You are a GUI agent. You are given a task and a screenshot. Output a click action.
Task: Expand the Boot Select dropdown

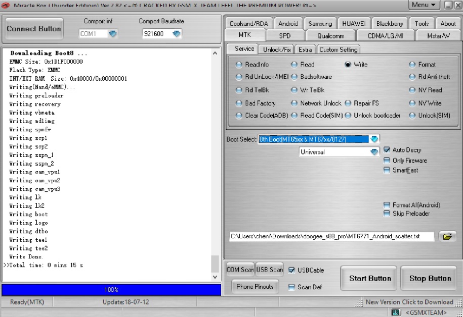(374, 139)
